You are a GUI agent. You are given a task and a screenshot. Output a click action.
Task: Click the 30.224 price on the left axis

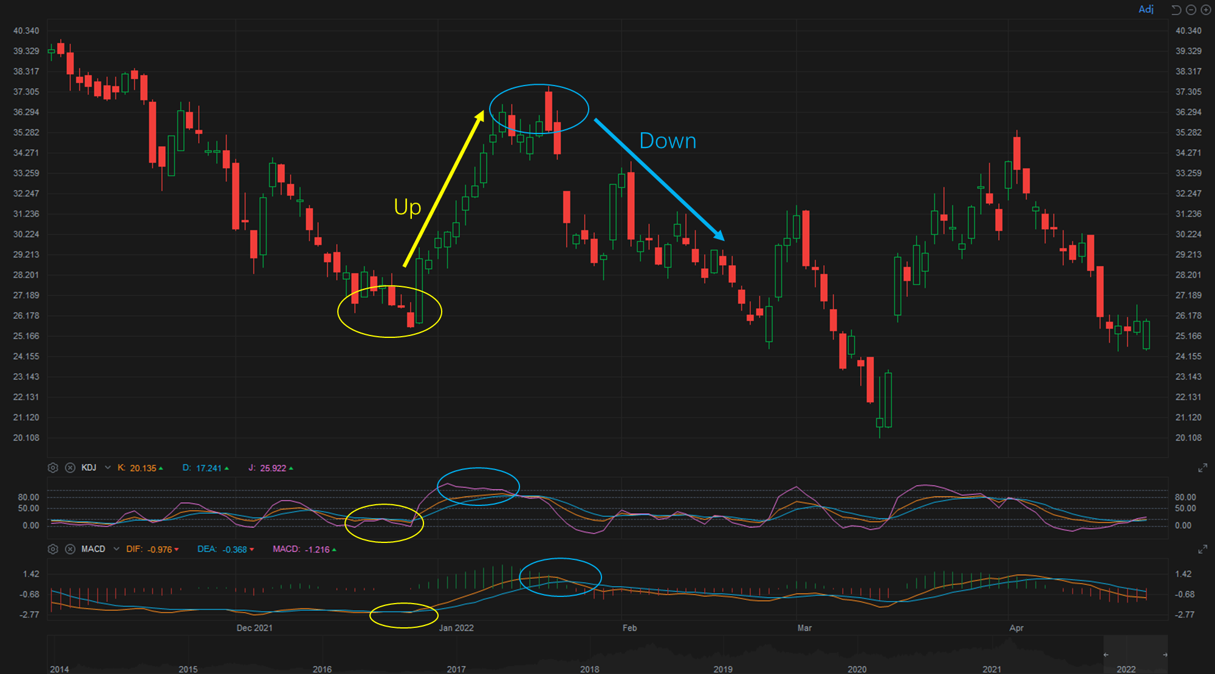pyautogui.click(x=26, y=234)
